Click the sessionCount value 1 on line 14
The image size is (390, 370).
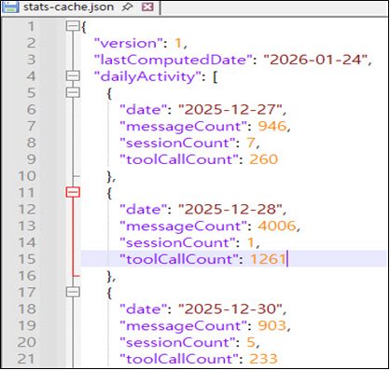pos(251,242)
